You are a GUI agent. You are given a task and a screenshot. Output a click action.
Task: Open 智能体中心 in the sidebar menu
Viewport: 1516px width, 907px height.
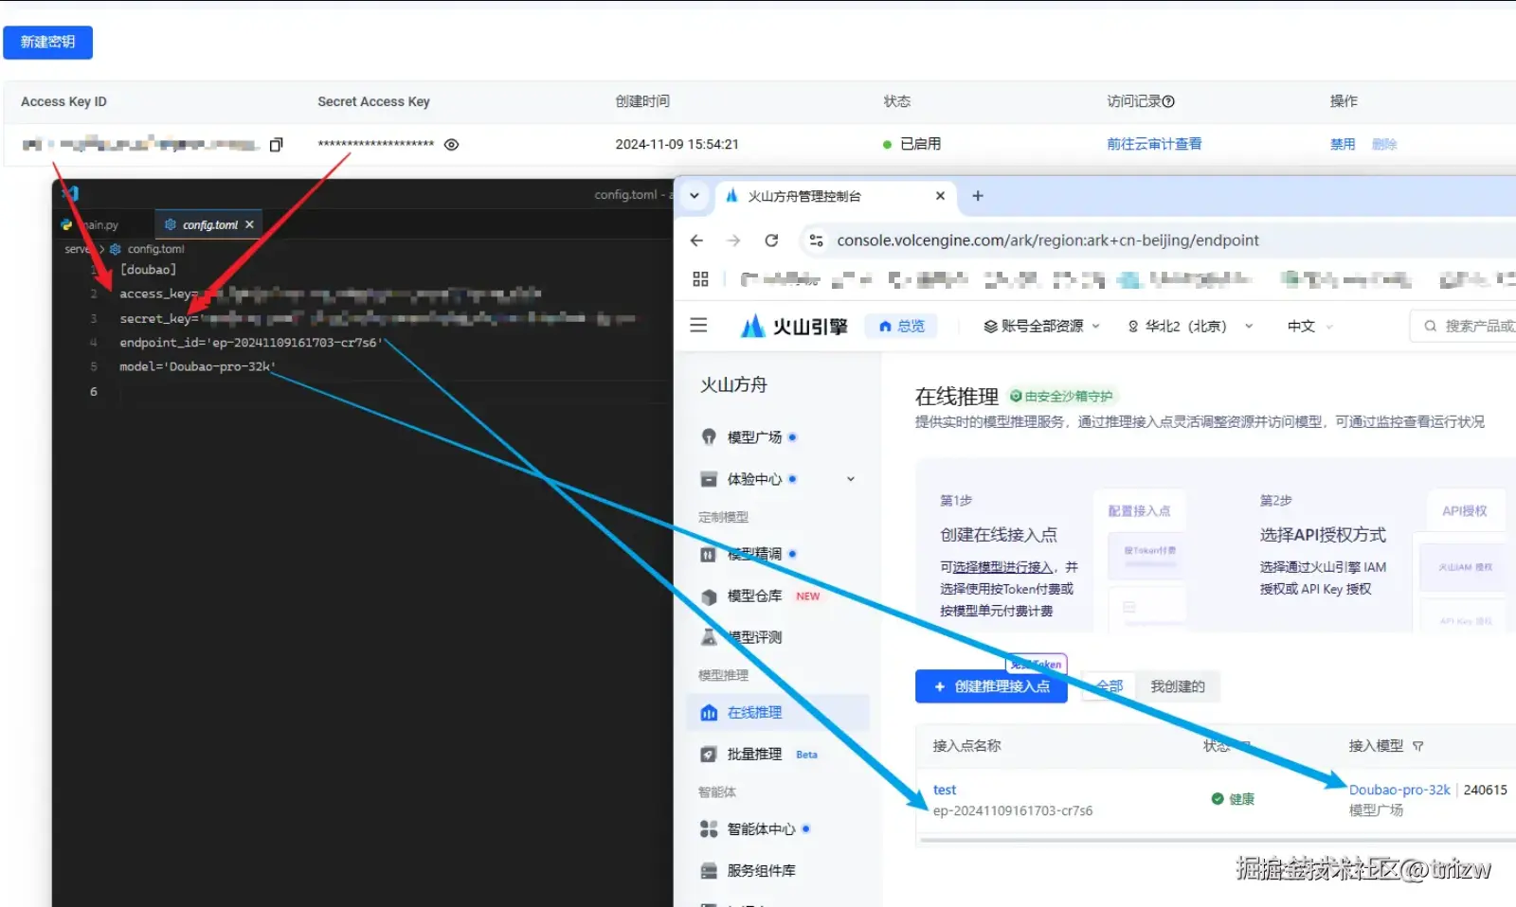point(761,829)
